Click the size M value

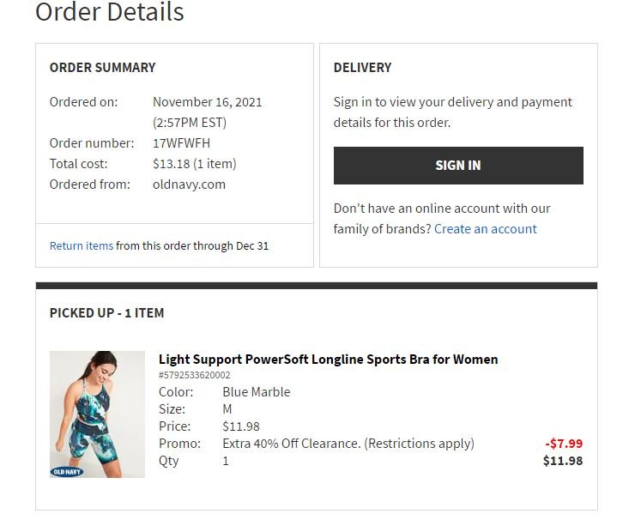pyautogui.click(x=227, y=409)
